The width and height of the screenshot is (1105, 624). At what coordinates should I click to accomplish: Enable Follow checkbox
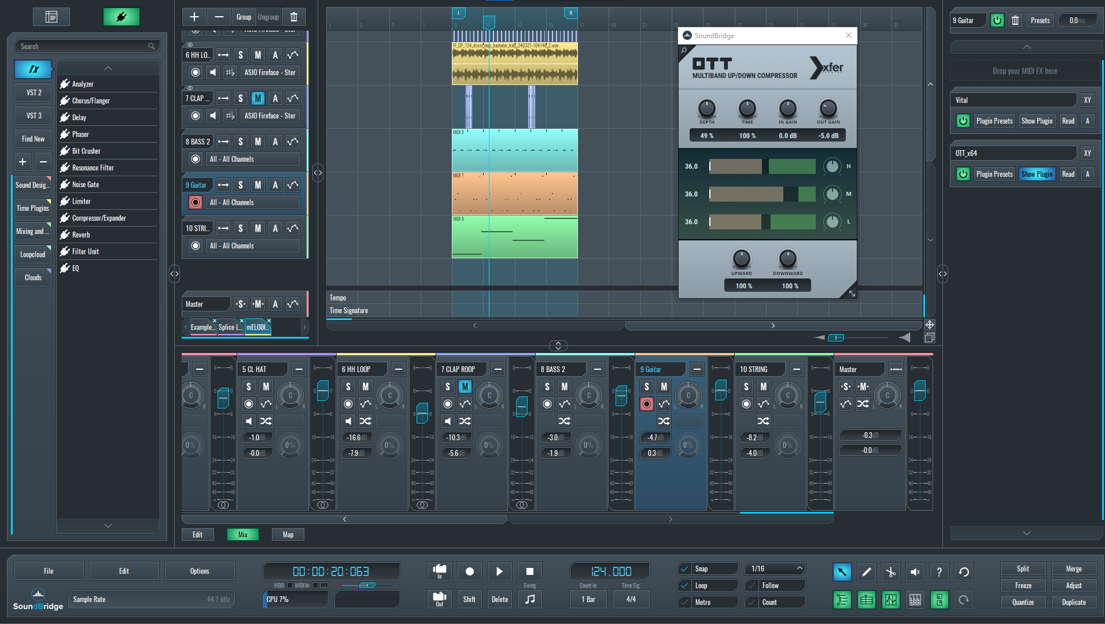pos(752,585)
